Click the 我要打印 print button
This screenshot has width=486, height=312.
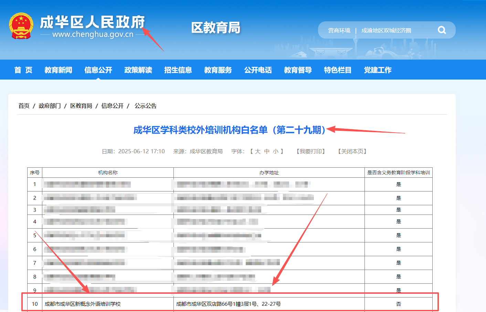310,152
